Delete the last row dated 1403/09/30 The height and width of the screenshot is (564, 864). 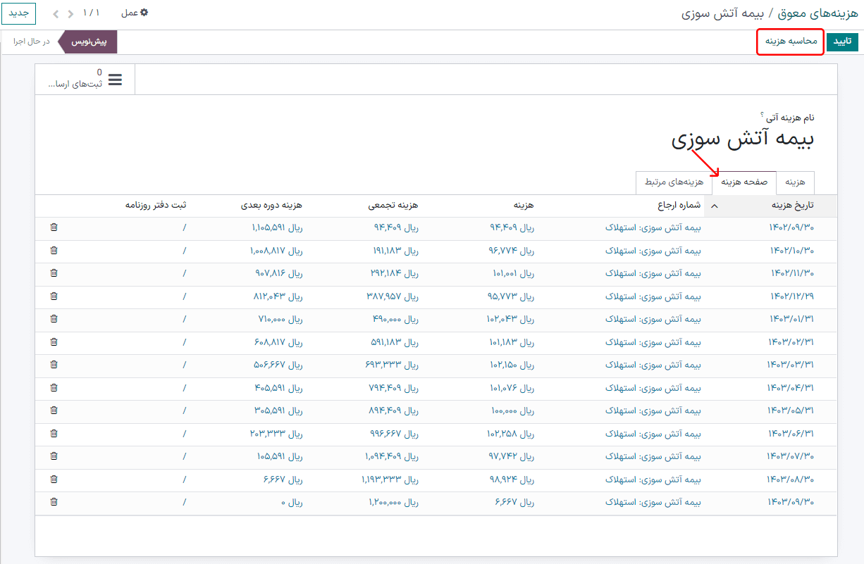coord(54,502)
